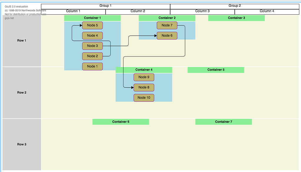Click the Container 5 header band

pos(215,70)
